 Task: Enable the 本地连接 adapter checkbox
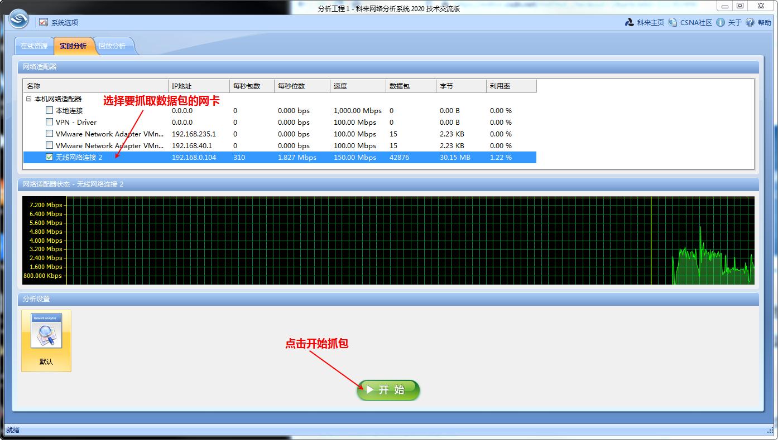(x=50, y=110)
